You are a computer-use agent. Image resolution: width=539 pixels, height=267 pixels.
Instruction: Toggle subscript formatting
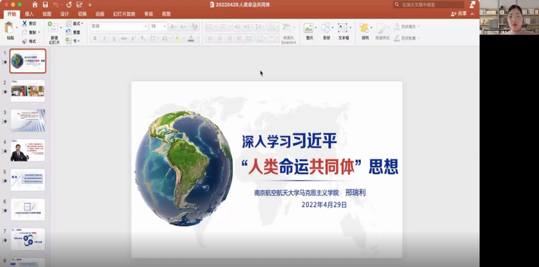[x=143, y=38]
